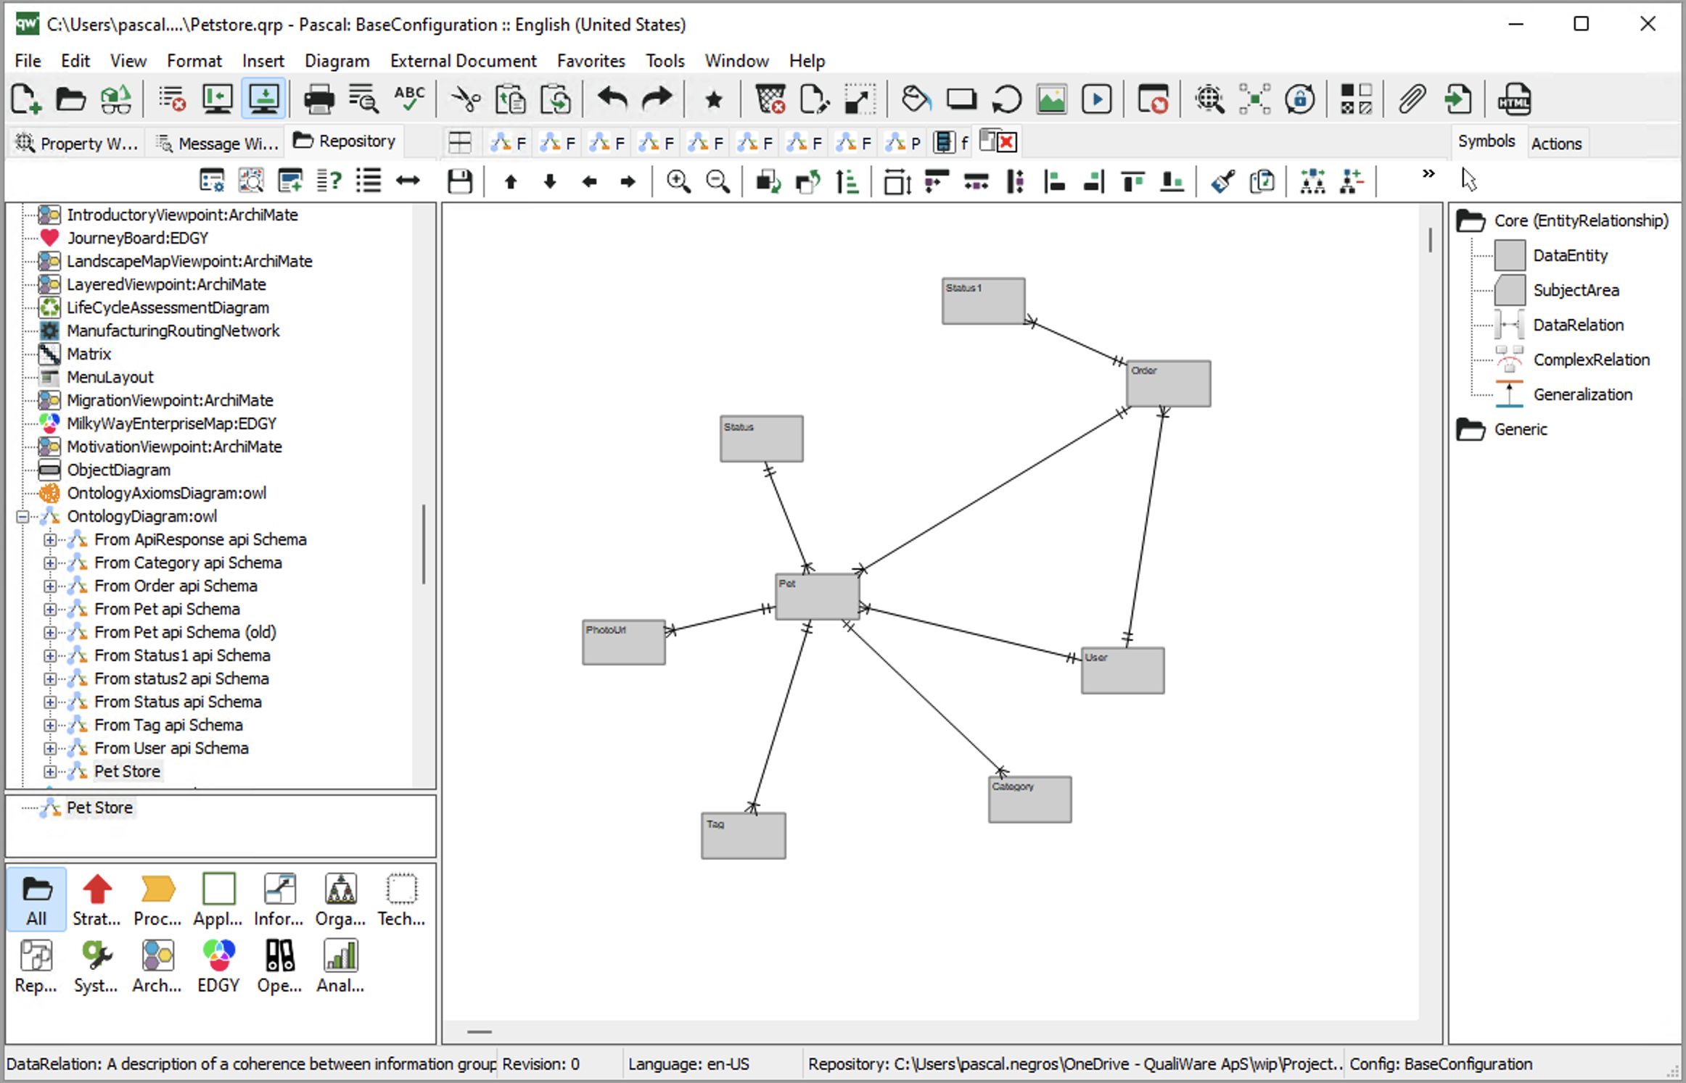Select the Generalization symbol
Viewport: 1686px width, 1083px height.
pos(1583,394)
